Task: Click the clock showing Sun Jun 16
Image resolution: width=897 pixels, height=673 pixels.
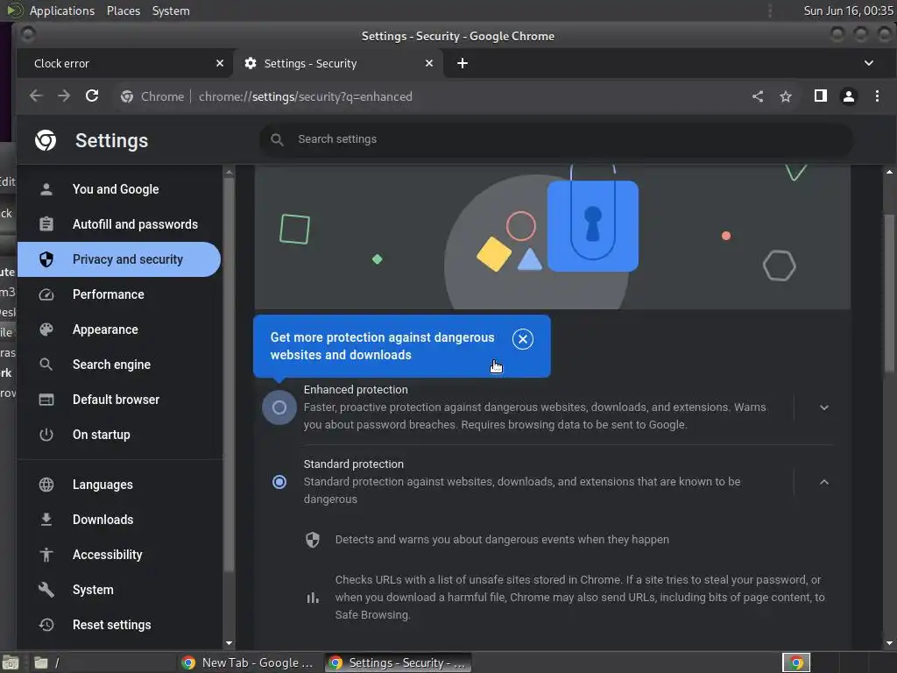Action: click(848, 11)
